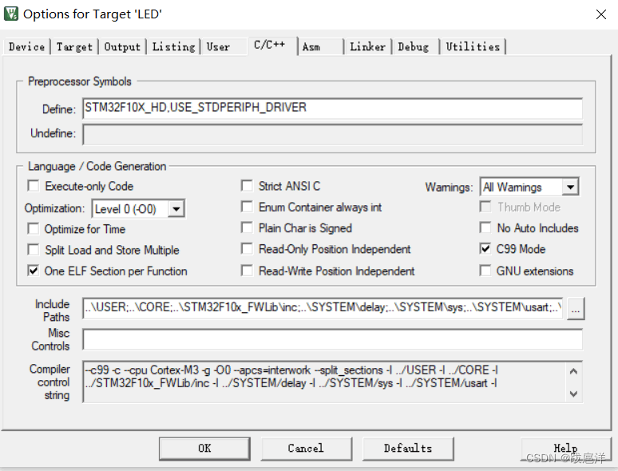Open the Utilities tab

(473, 46)
